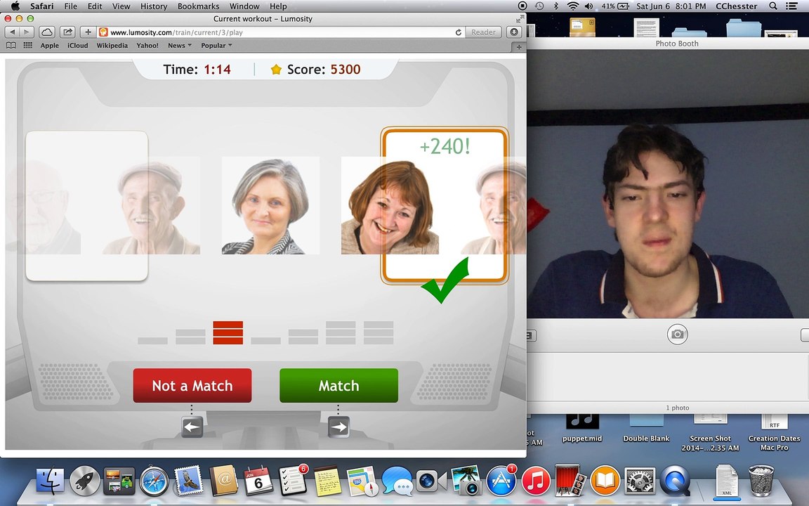
Task: Open the Apple menu
Action: point(15,6)
